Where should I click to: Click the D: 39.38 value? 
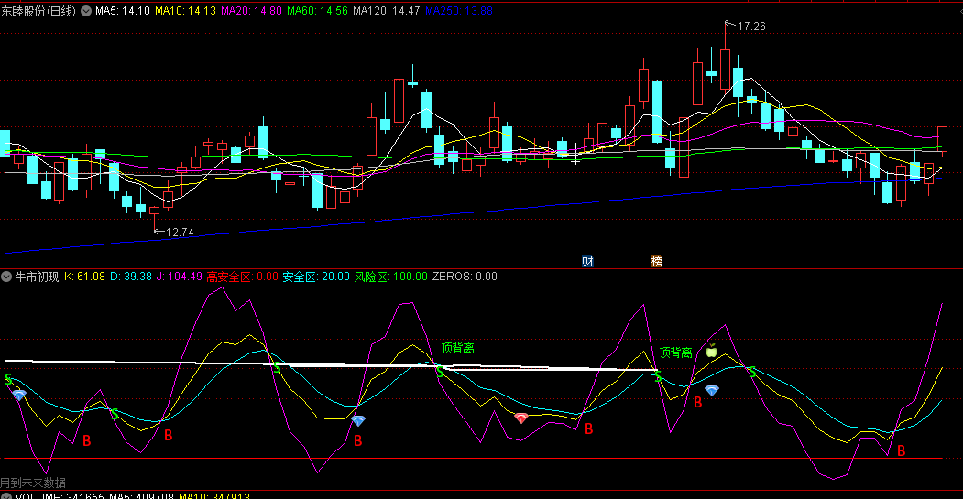131,277
